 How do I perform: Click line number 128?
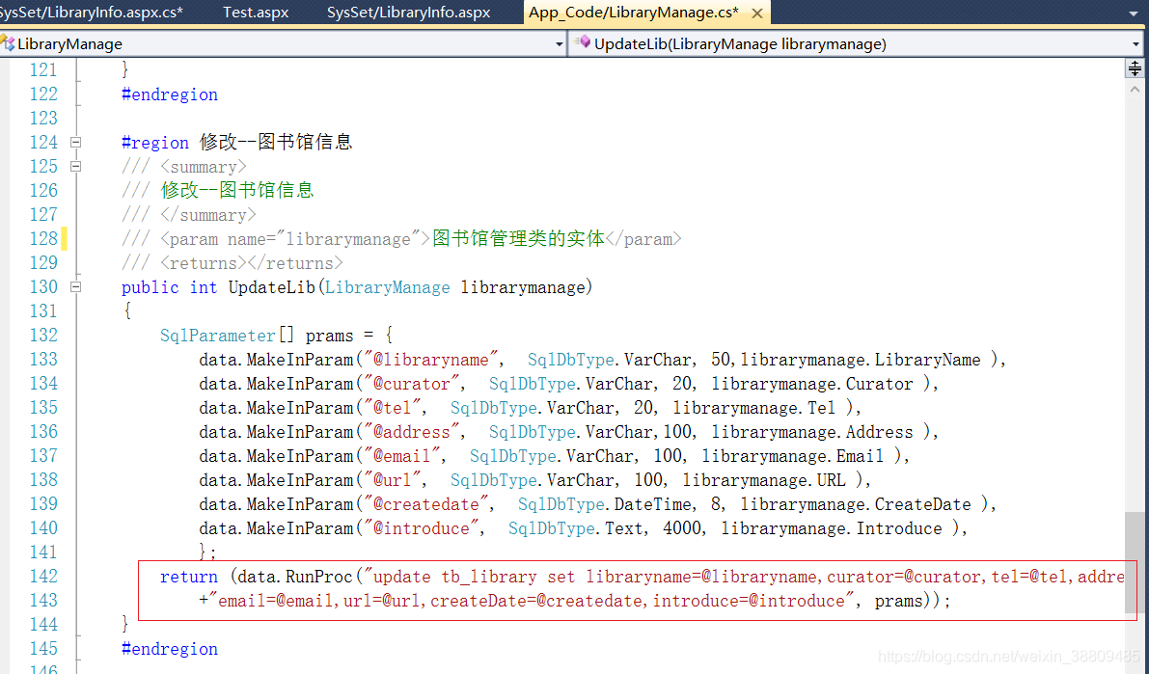[x=43, y=239]
